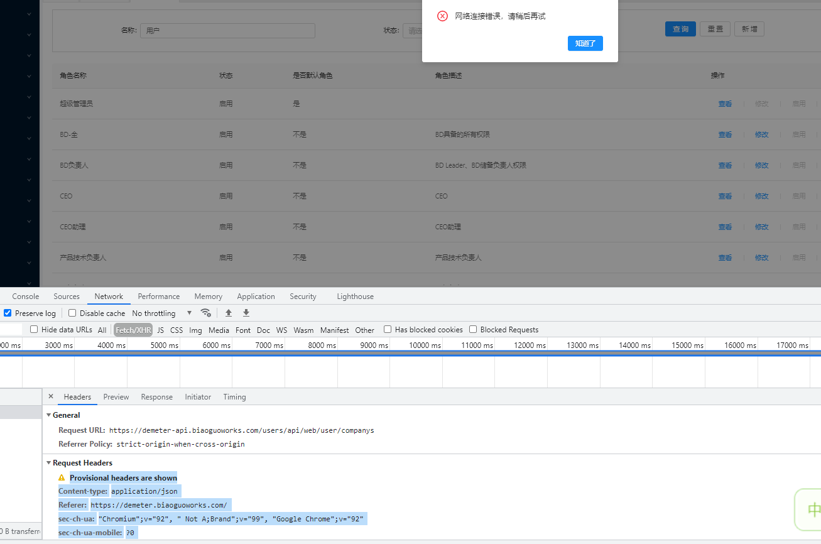Show only Img requests
Viewport: 821px width, 544px height.
click(195, 330)
